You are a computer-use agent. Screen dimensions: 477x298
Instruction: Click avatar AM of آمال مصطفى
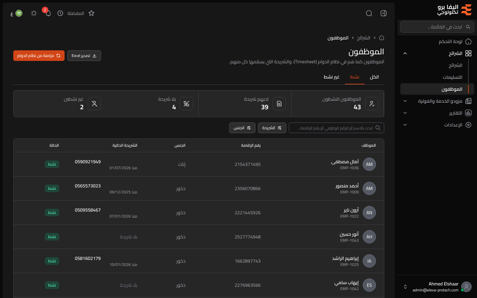click(x=369, y=164)
